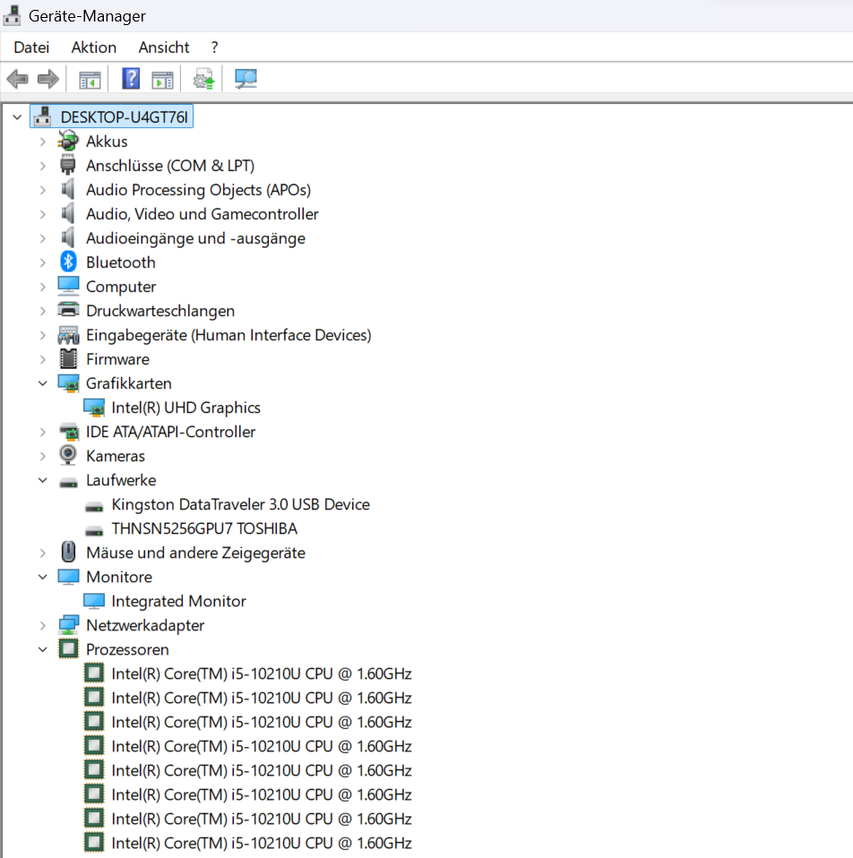
Task: Toggle the console tree pane icon
Action: click(90, 80)
